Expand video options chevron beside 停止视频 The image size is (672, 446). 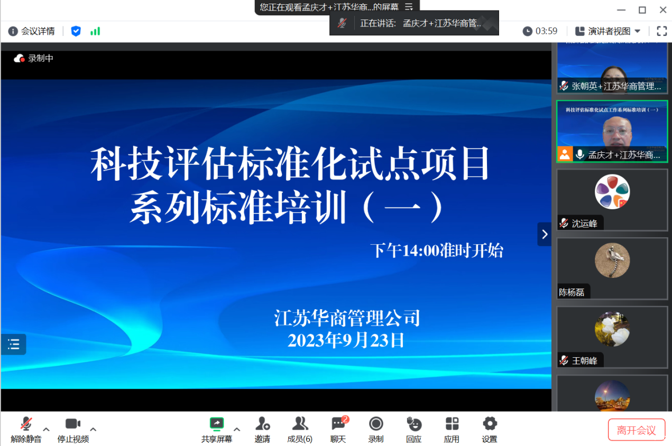[x=93, y=430]
